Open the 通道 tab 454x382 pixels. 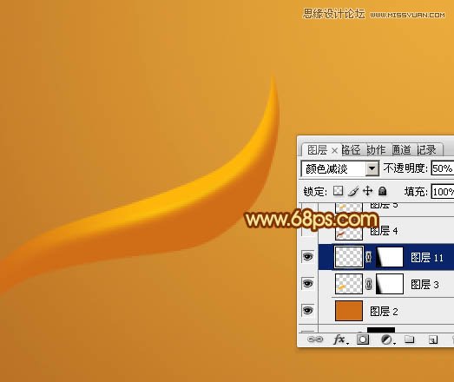click(x=402, y=149)
